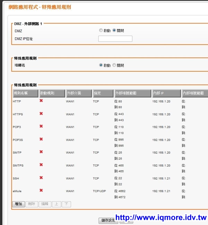Select the eMule rule name
208x225 pixels.
point(17,191)
